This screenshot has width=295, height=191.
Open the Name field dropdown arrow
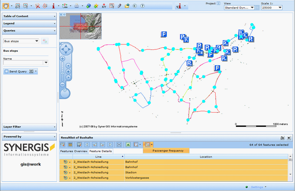(46, 63)
